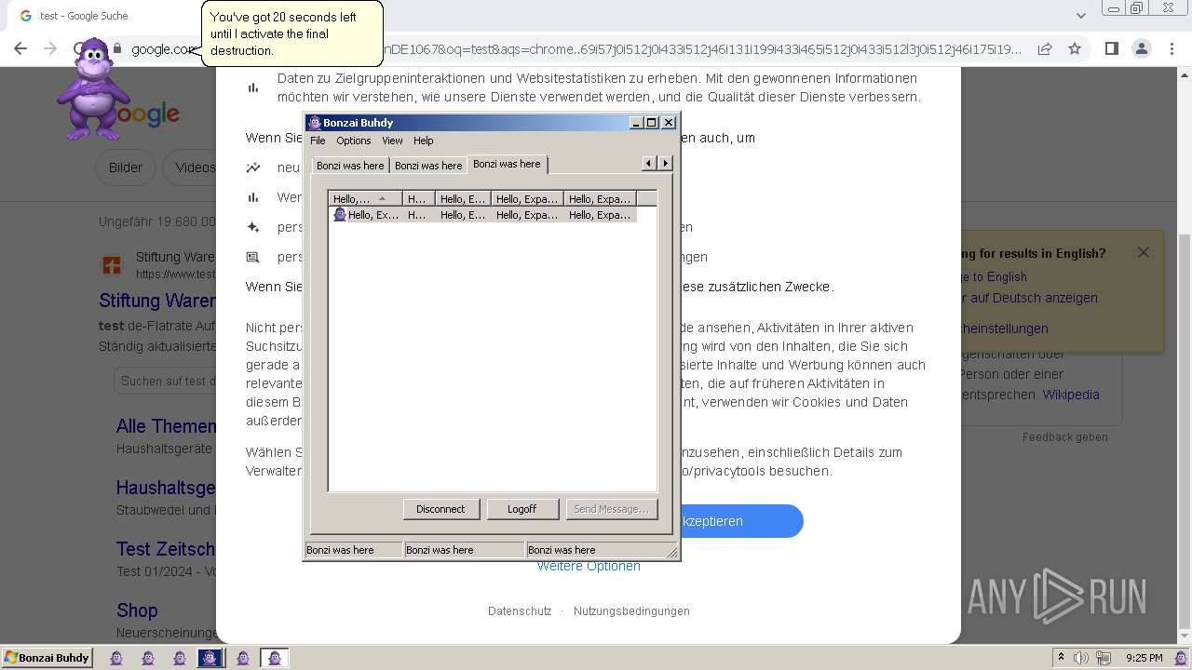Open the Datenschutz link
The width and height of the screenshot is (1192, 670).
tap(520, 611)
